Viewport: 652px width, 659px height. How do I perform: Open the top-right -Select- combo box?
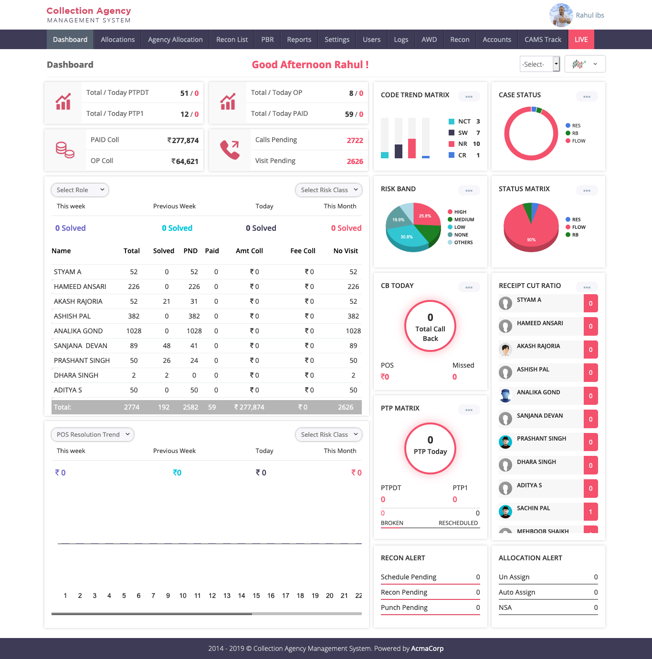539,64
